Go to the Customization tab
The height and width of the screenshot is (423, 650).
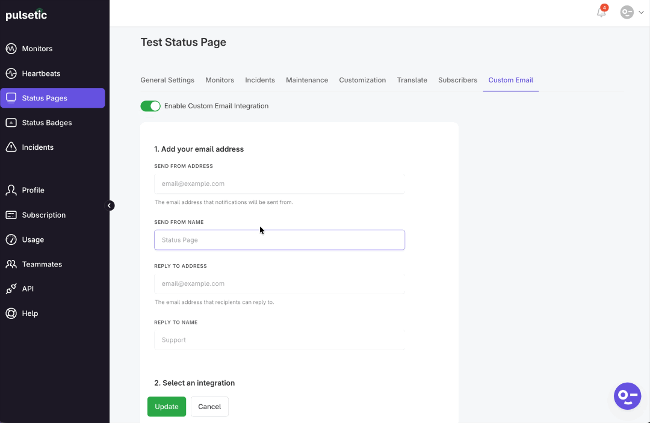point(362,80)
